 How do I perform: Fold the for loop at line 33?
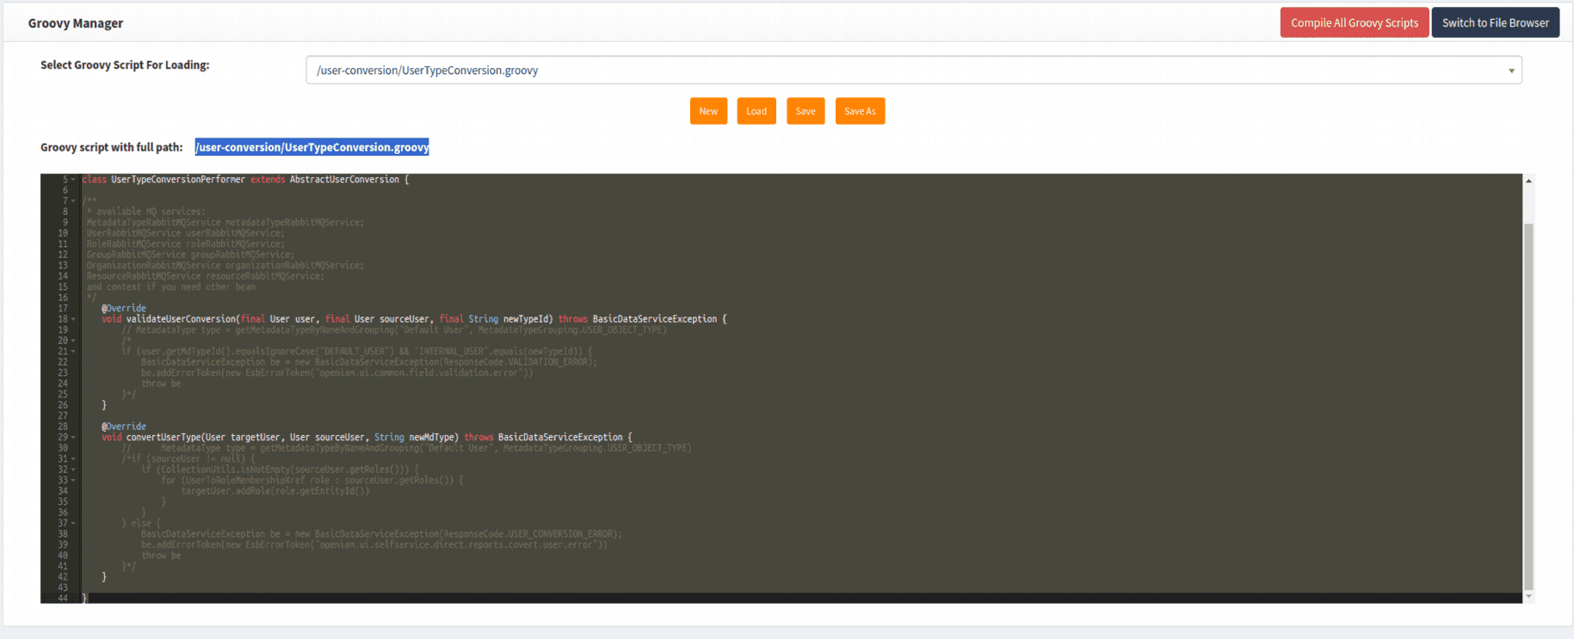pyautogui.click(x=73, y=481)
